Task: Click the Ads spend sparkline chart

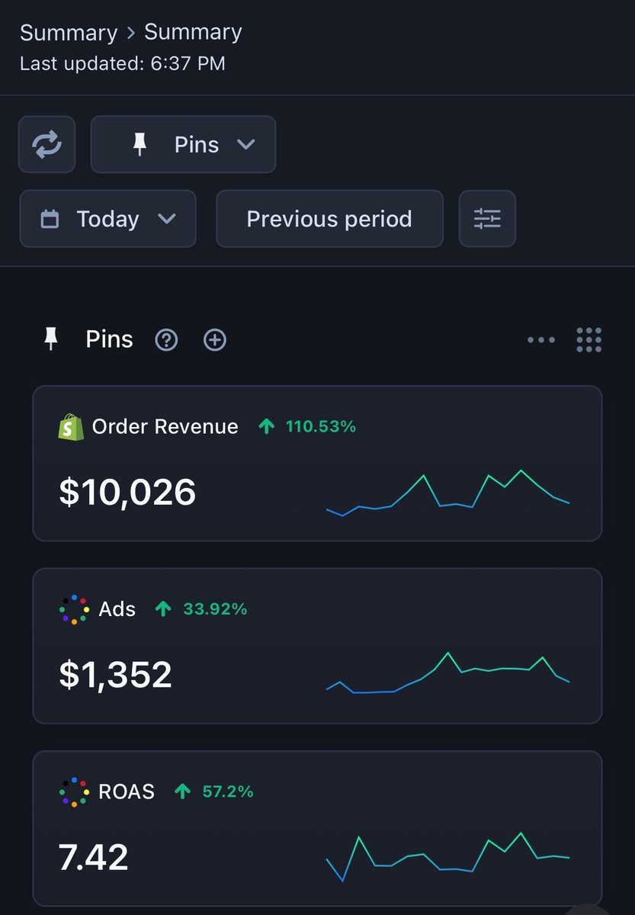Action: [448, 673]
